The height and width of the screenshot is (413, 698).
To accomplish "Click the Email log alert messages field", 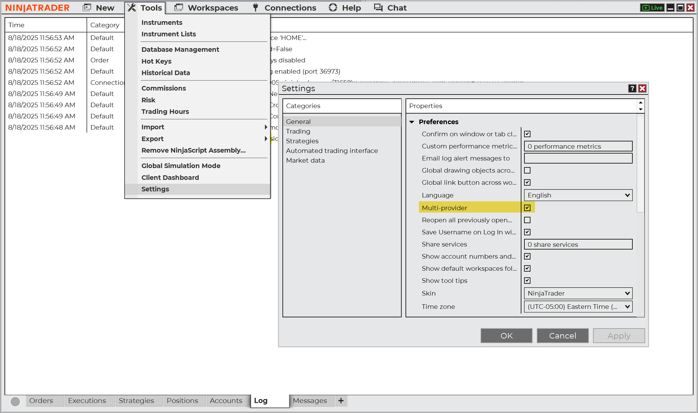I will point(578,158).
